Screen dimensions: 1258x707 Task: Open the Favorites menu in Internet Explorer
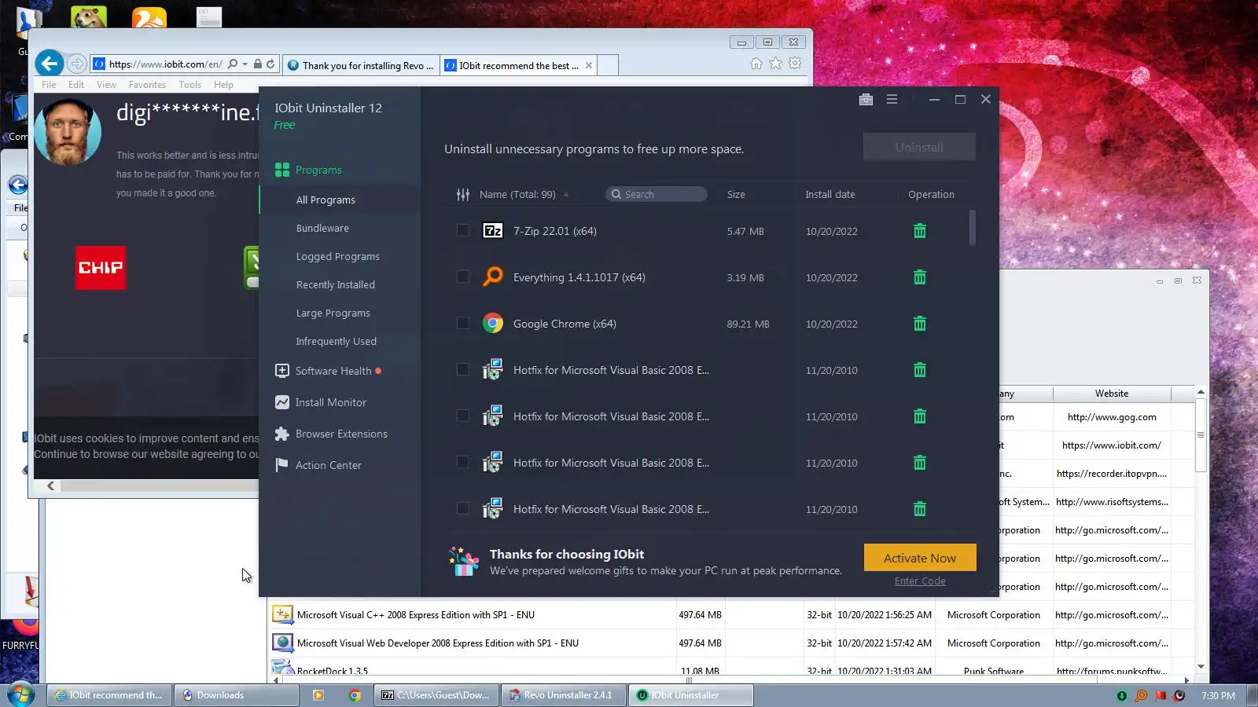147,85
